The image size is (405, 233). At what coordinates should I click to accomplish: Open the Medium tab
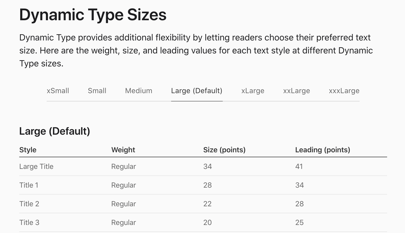click(138, 91)
